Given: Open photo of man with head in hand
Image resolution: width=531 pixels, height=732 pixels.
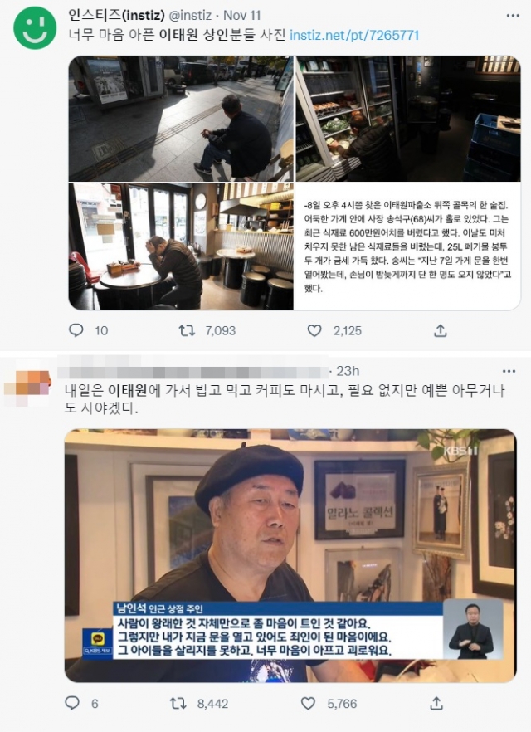Looking at the screenshot, I should [x=181, y=246].
